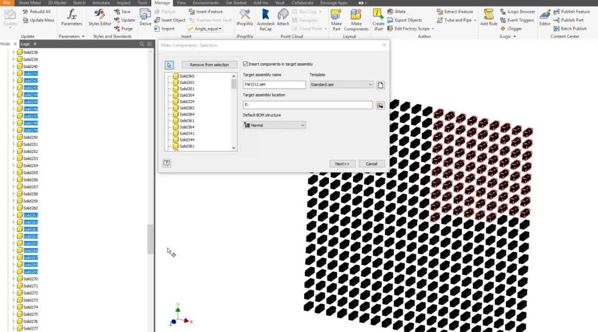Viewport: 598px width, 332px height.
Task: Click Update Mass in the ribbon
Action: pyautogui.click(x=38, y=20)
